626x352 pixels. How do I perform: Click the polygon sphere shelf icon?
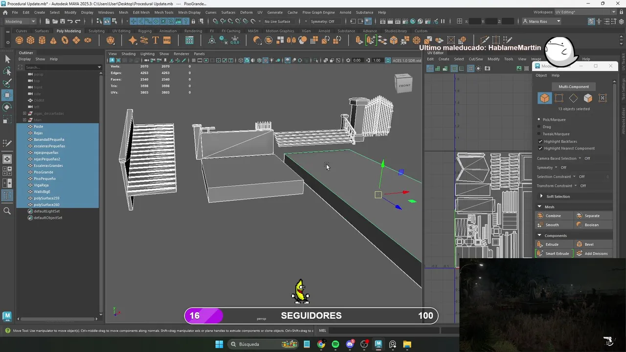tap(19, 40)
